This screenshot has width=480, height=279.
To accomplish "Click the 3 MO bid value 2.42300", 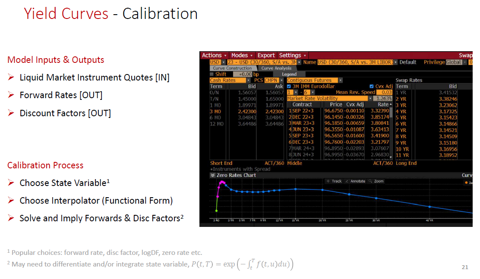I will point(247,112).
